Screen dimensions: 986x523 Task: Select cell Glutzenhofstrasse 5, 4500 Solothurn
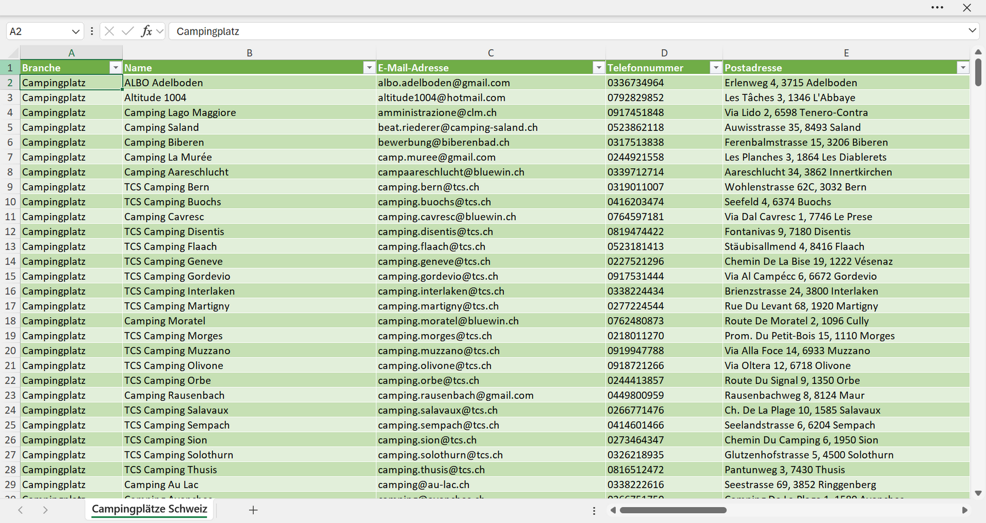point(846,455)
